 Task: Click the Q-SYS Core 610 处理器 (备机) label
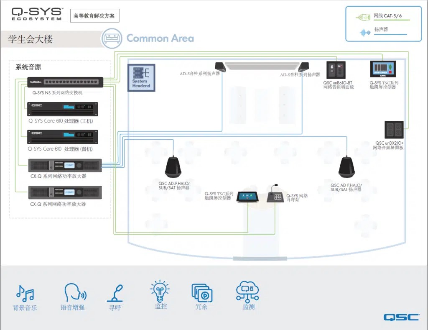(x=60, y=149)
